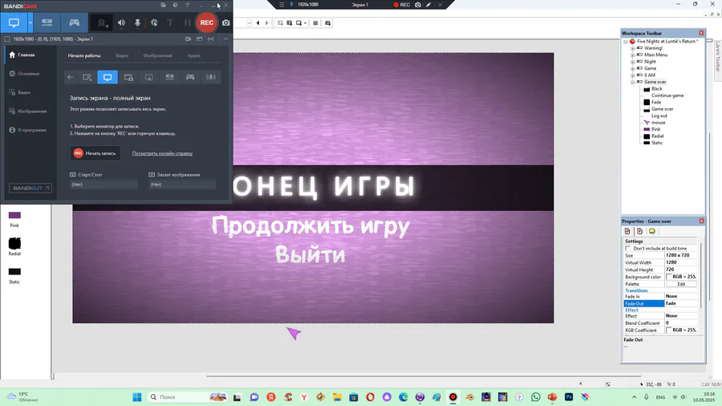The image size is (722, 406).
Task: Open Bandicam help question mark icon
Action: 187,5
